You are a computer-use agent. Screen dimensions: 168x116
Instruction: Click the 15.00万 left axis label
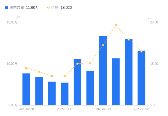(12, 22)
